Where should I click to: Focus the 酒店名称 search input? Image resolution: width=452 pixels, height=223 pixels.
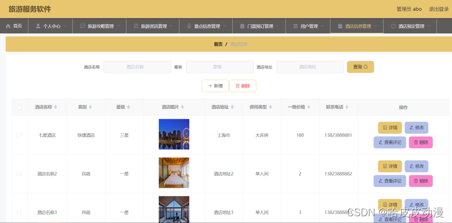click(137, 67)
